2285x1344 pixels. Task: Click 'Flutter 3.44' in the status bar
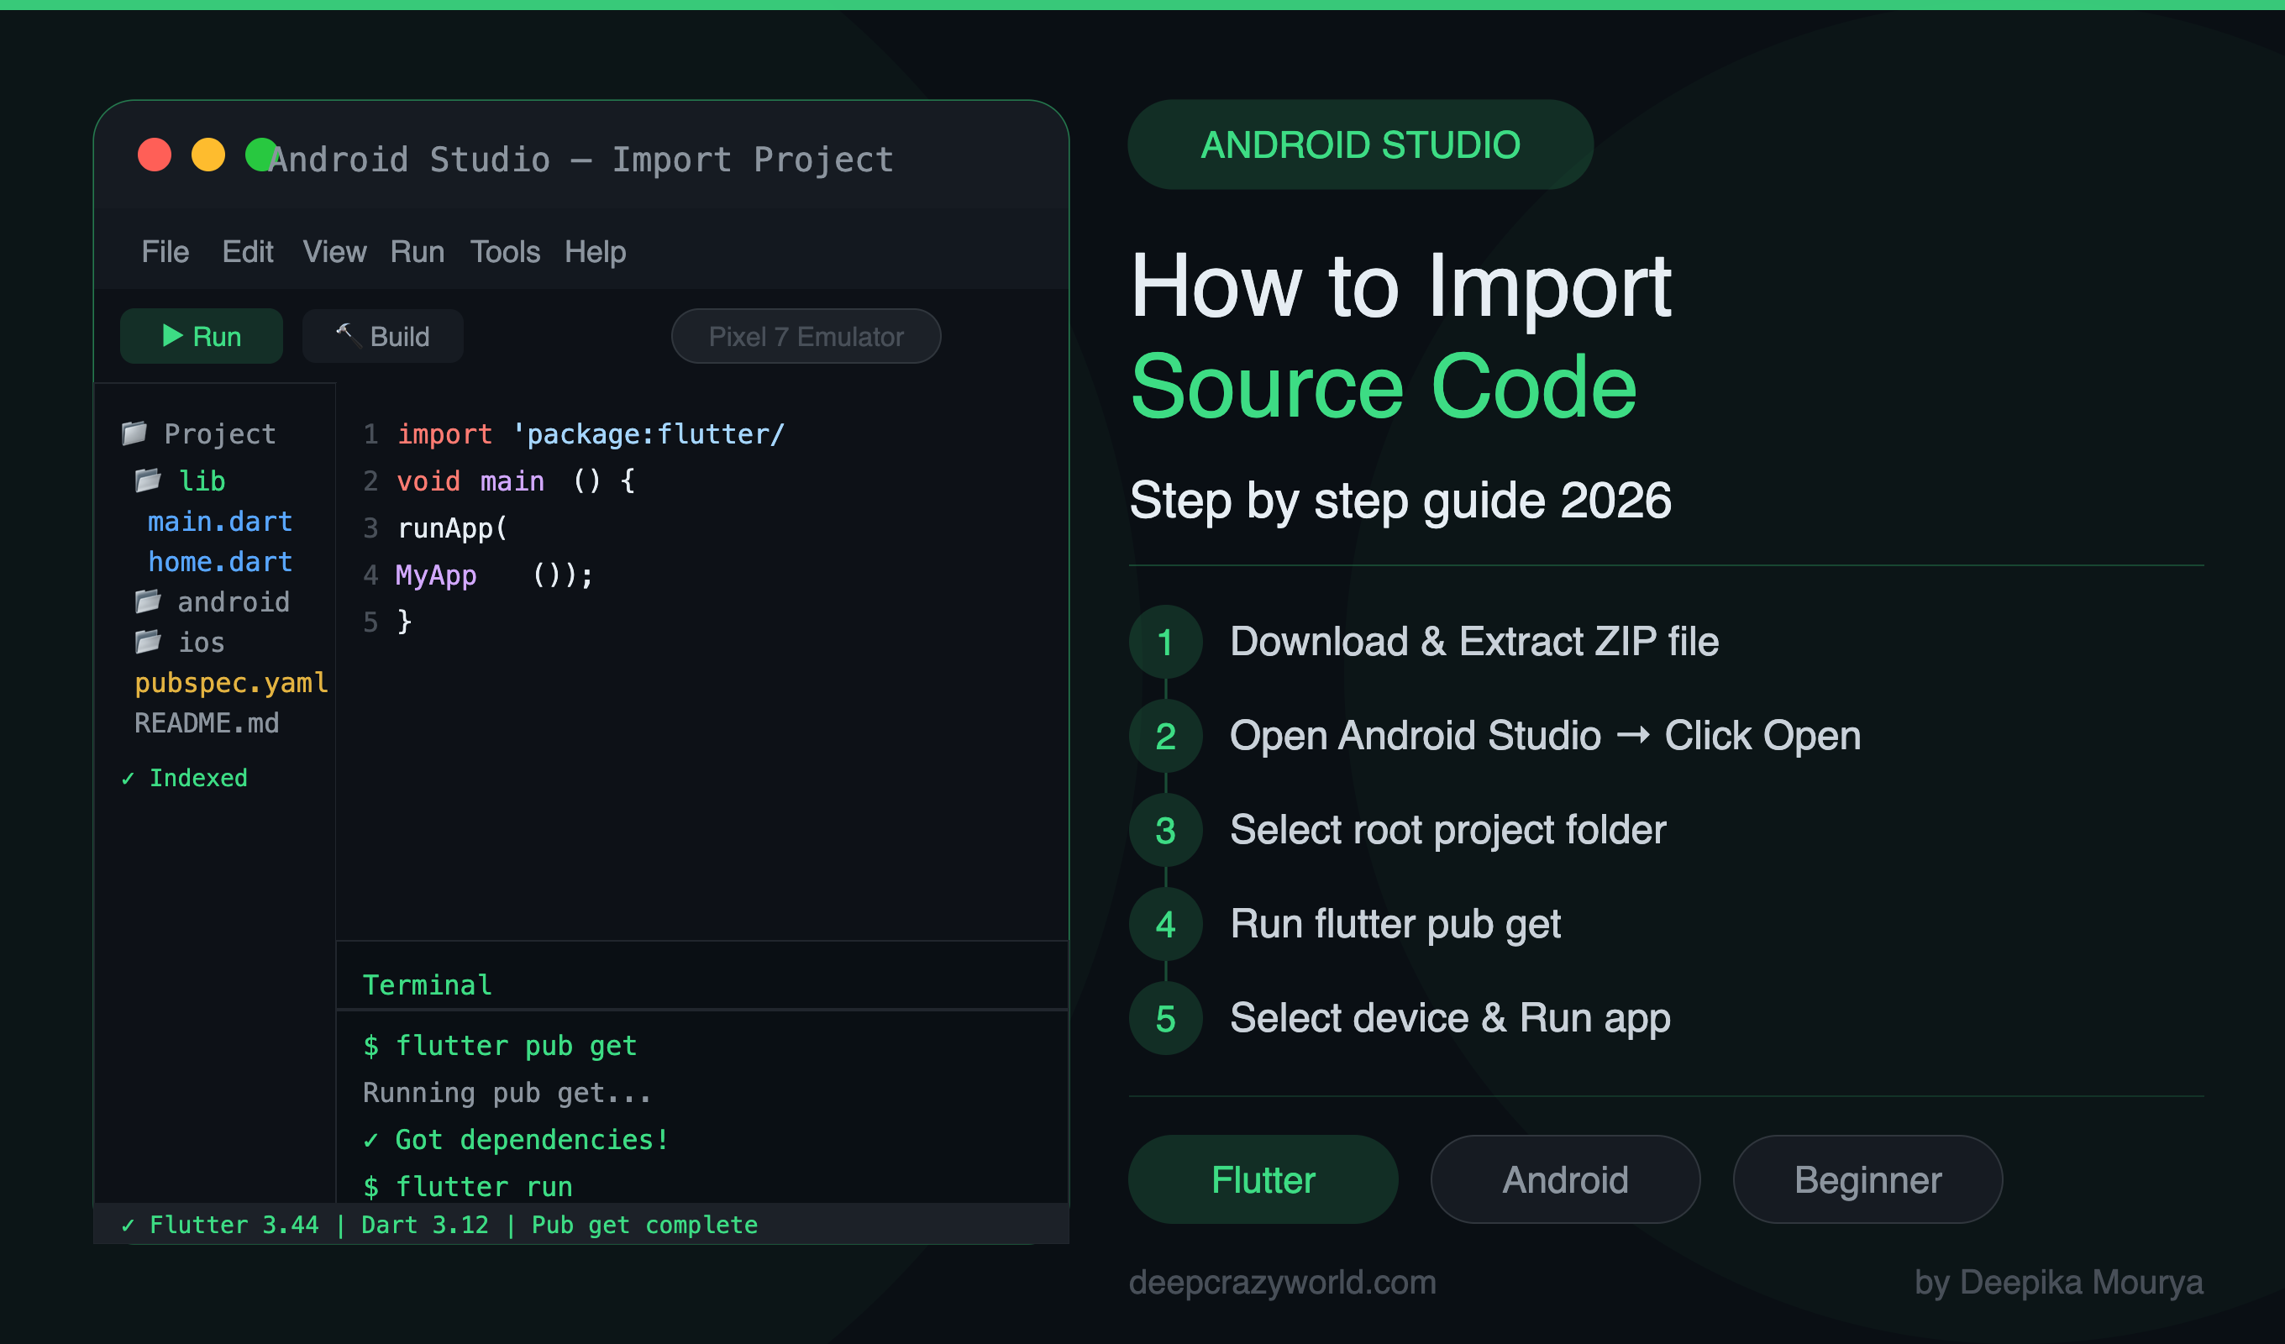click(x=234, y=1224)
